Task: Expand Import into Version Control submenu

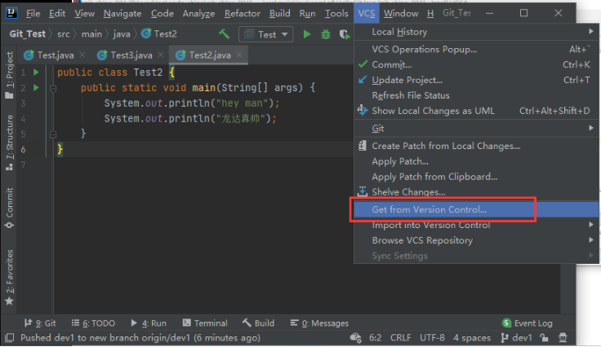Action: 476,225
